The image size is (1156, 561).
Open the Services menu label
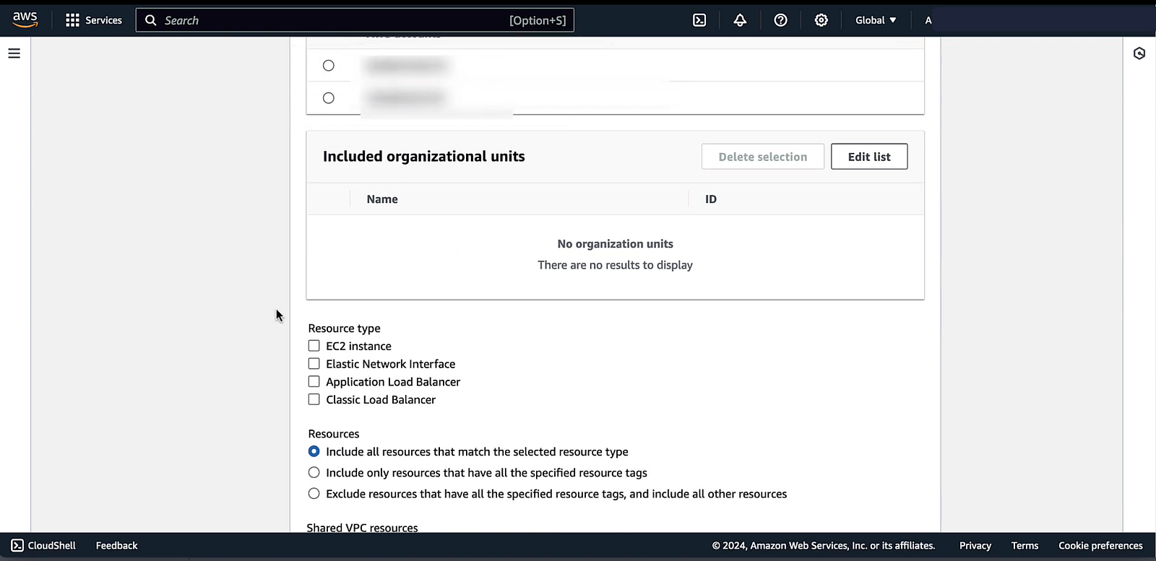pos(103,20)
